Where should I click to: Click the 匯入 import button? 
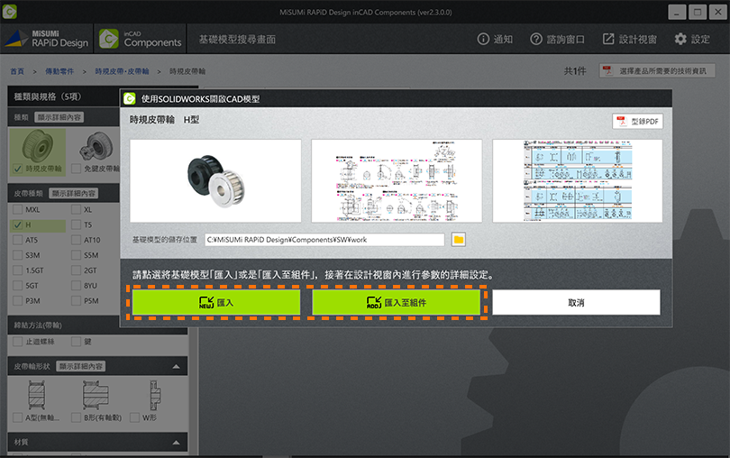[x=216, y=302]
